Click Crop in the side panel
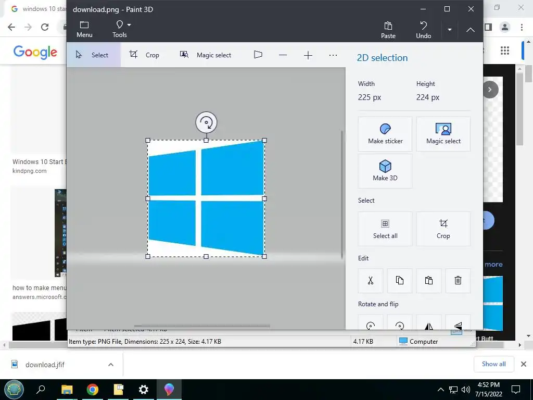Screen dimensions: 533x400 point(443,229)
